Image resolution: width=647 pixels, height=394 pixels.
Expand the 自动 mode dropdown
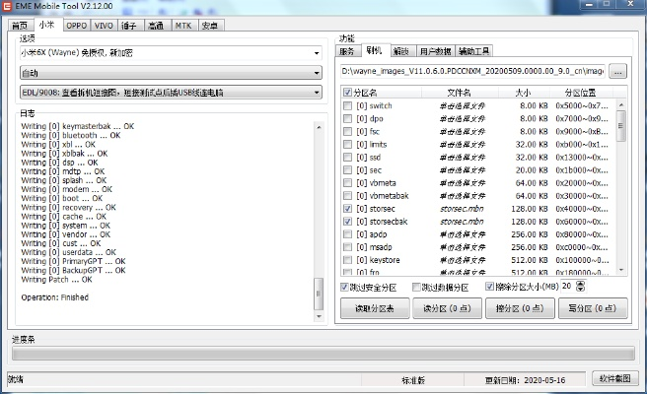tap(170, 72)
